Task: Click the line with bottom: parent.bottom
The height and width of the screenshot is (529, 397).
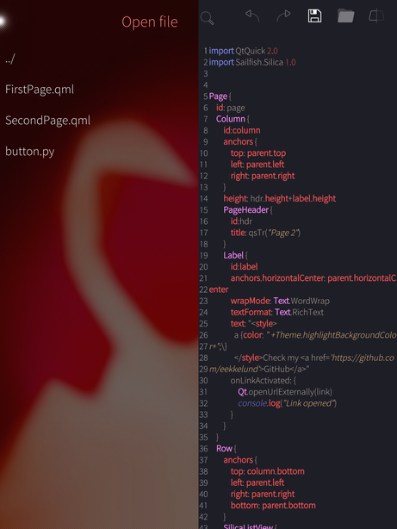Action: 273,506
